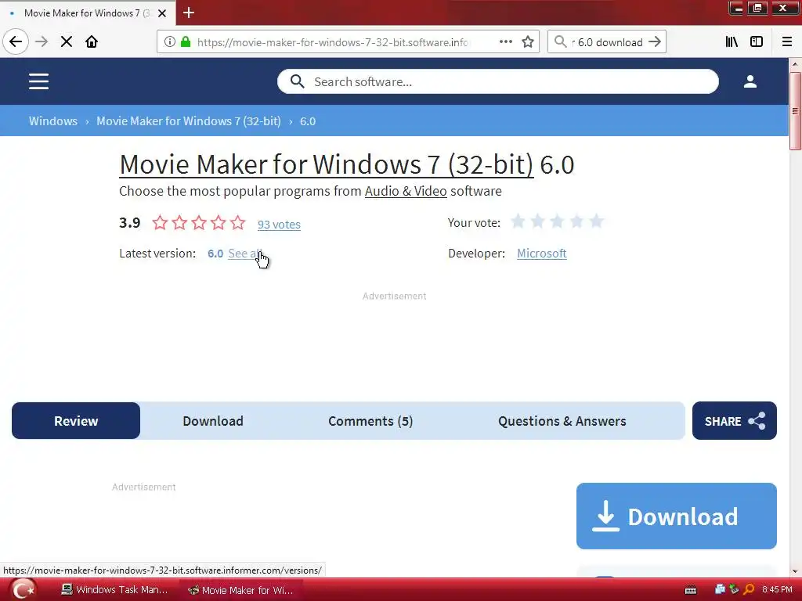Click the browser search box magnifier icon
Viewport: 802px width, 601px height.
(561, 42)
